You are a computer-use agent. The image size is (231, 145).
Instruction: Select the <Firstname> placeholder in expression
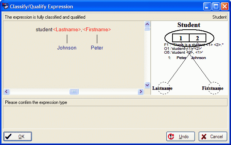(97, 30)
